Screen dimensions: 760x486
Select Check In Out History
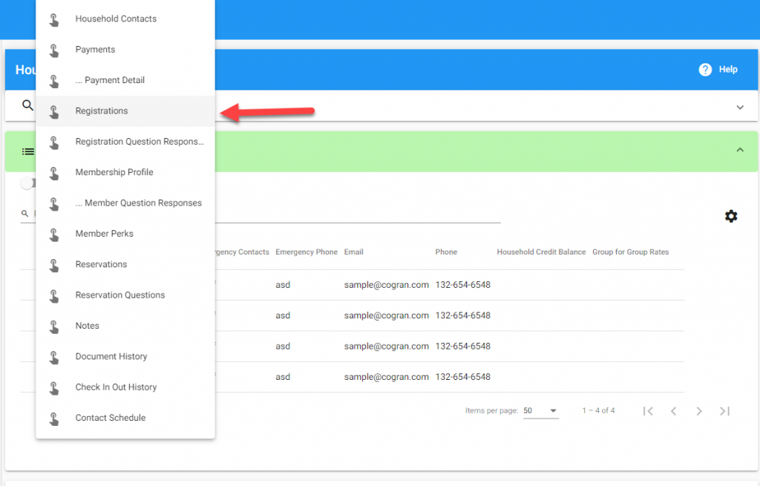[x=116, y=387]
